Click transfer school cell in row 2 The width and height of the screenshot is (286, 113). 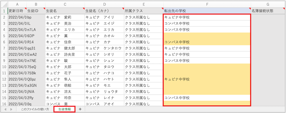click(207, 17)
